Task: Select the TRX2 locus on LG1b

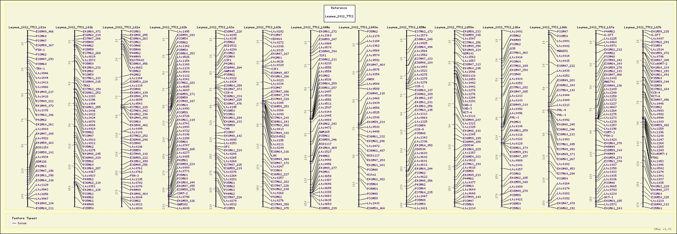Action: pyautogui.click(x=86, y=86)
